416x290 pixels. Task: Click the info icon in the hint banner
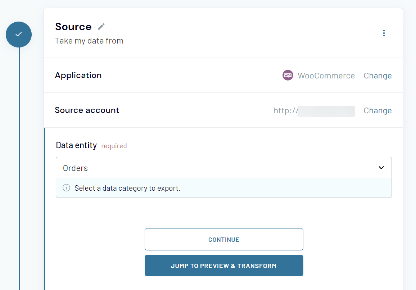coord(66,187)
